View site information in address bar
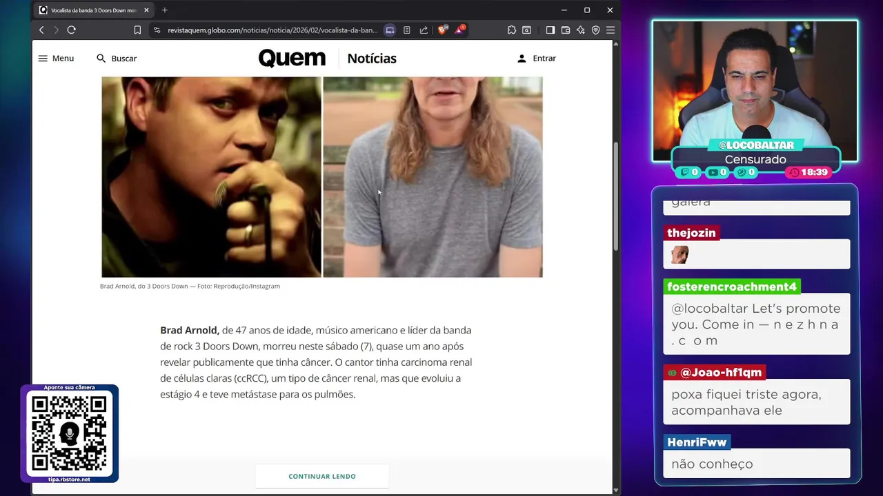Image resolution: width=883 pixels, height=496 pixels. click(x=157, y=30)
